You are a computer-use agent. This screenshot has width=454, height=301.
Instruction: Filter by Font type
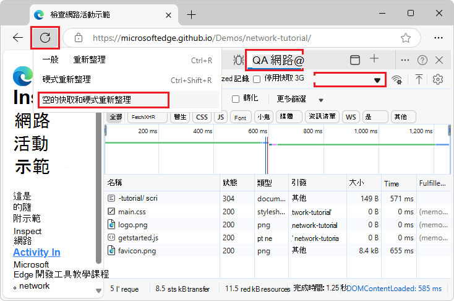click(x=241, y=117)
